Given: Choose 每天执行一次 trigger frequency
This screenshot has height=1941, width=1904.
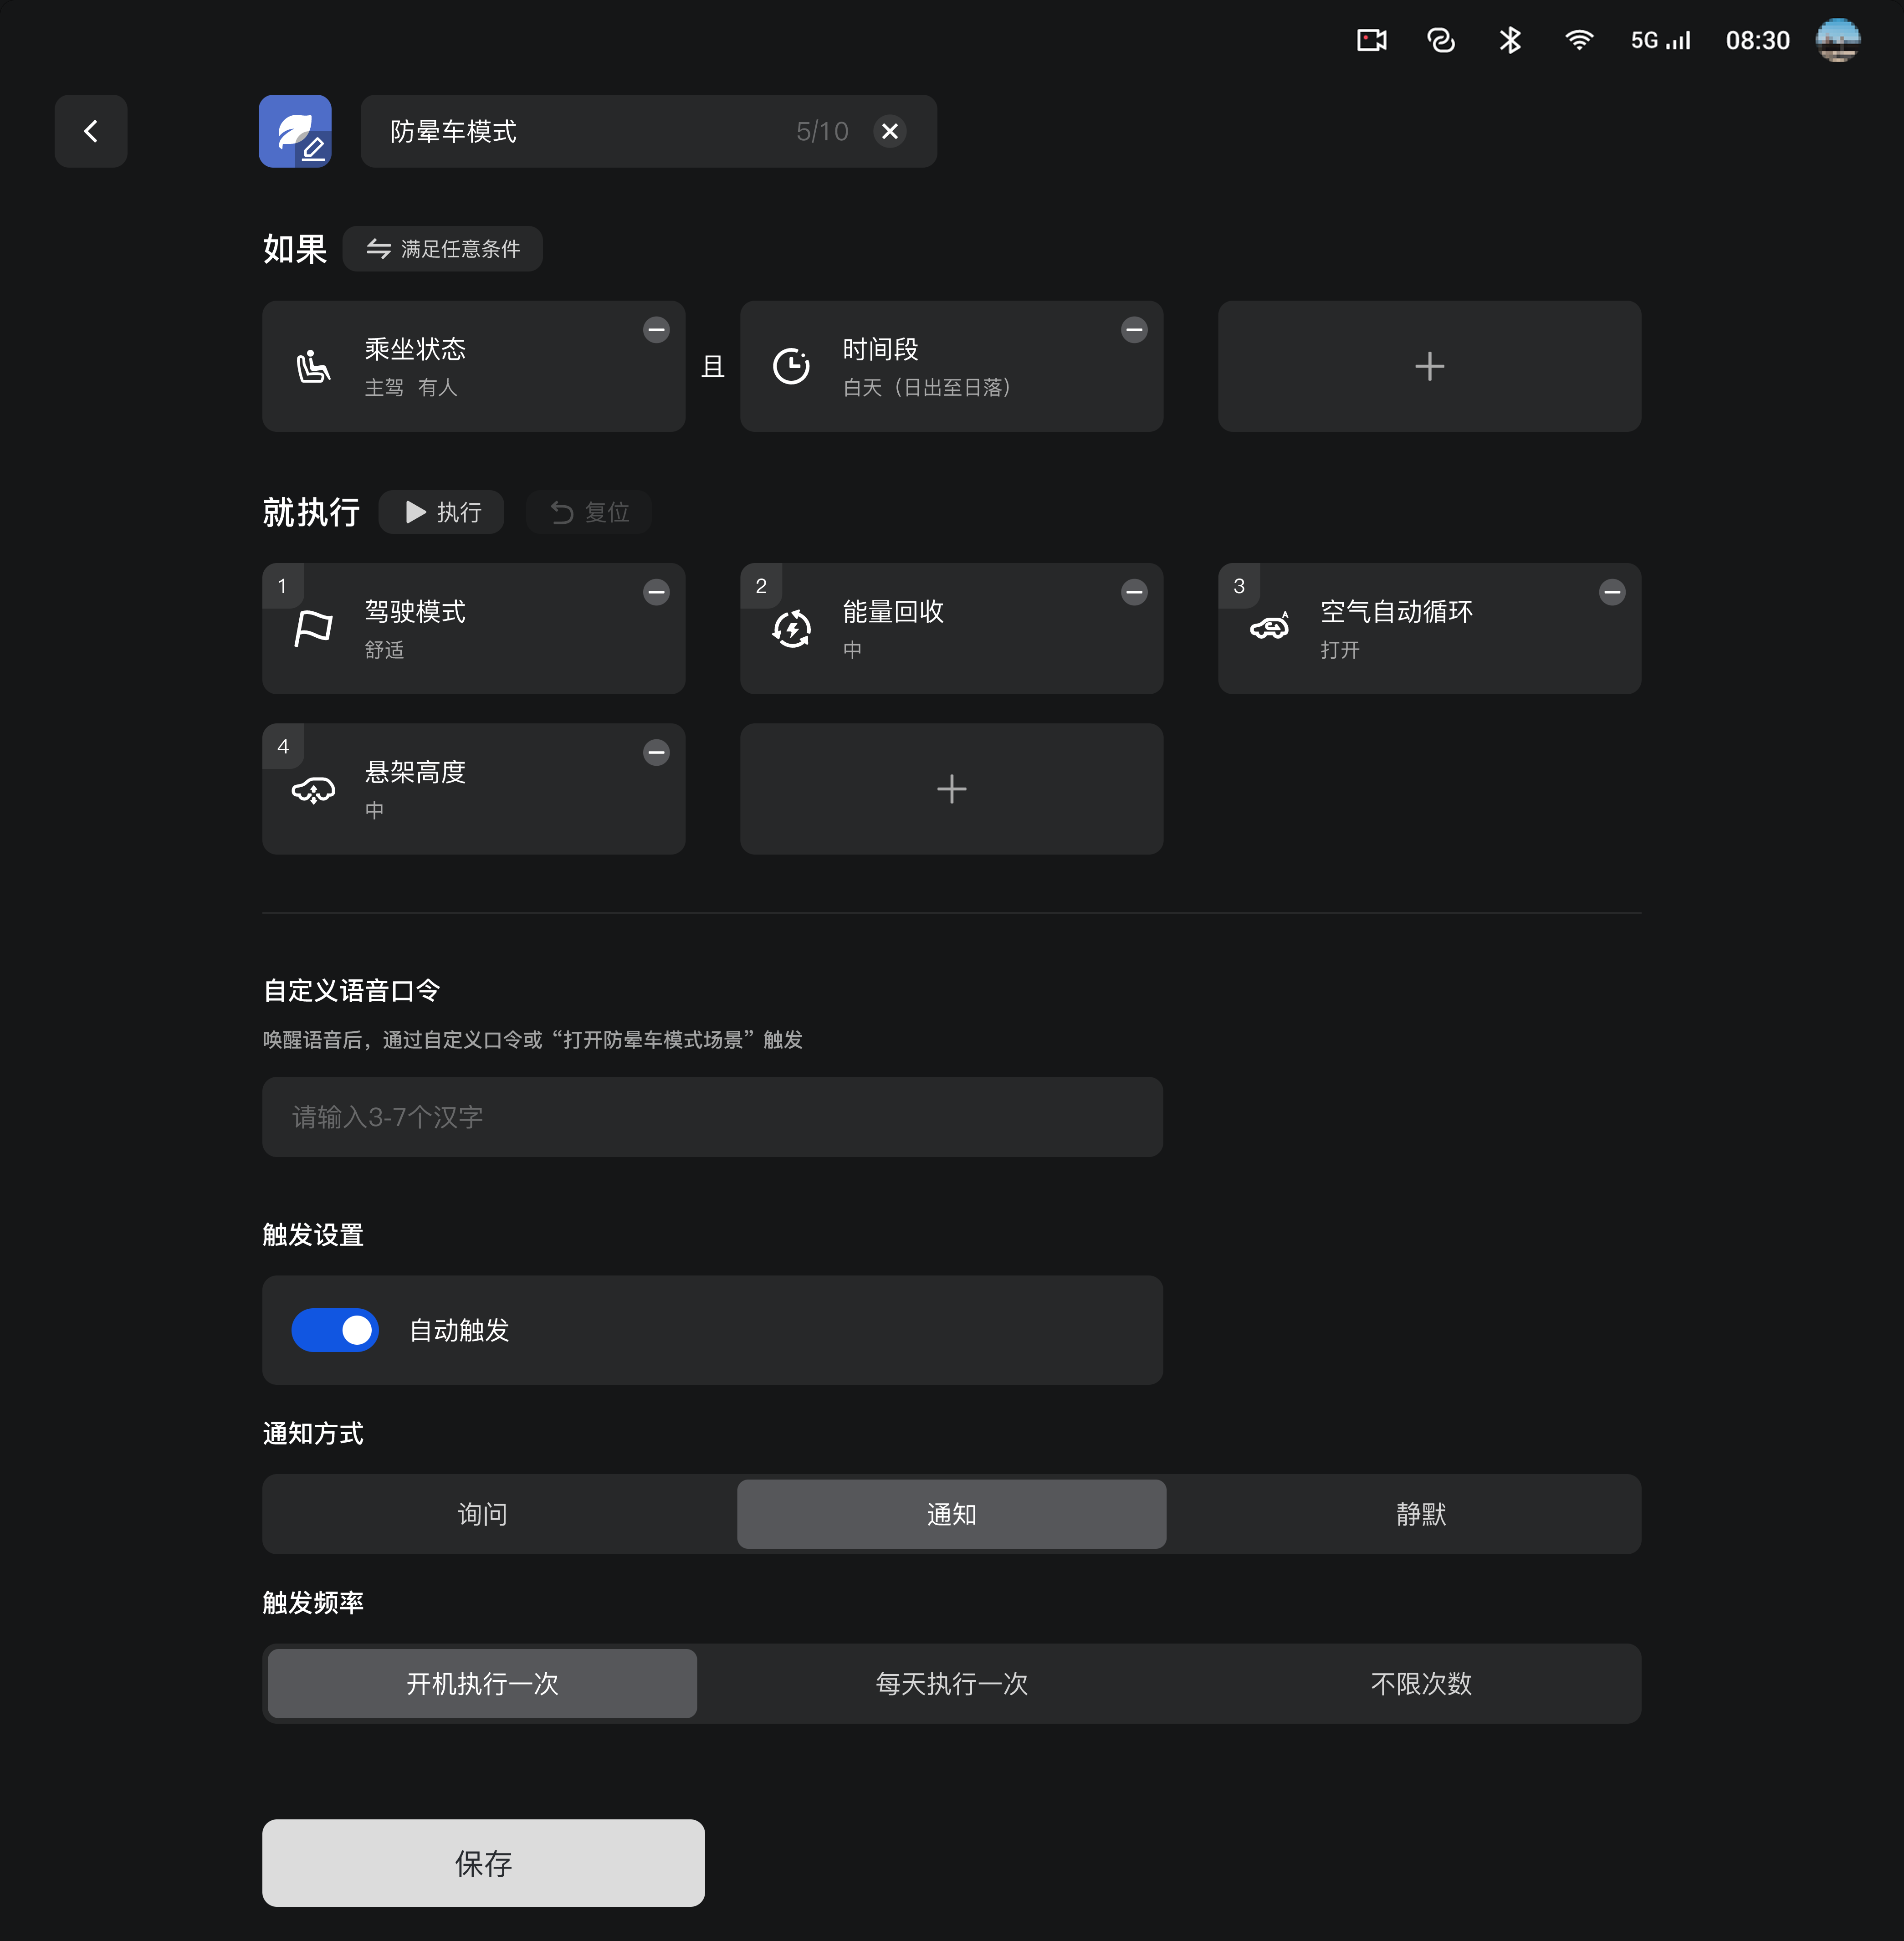Looking at the screenshot, I should pos(951,1683).
